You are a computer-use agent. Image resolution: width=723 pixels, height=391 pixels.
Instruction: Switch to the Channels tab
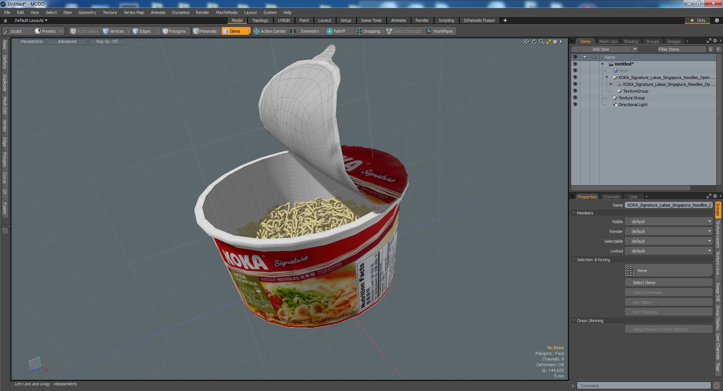611,197
